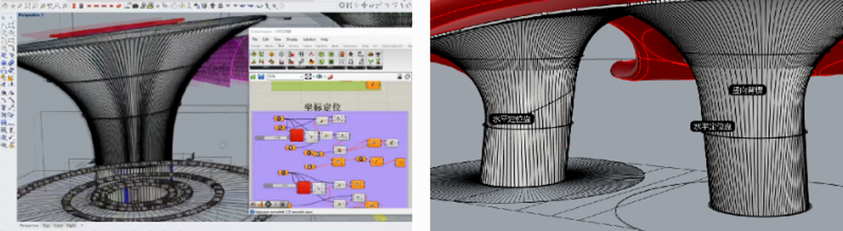Open the Solution menu in Grasshopper

click(309, 39)
